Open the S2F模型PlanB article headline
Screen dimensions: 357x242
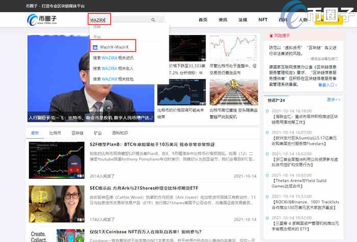pos(152,144)
